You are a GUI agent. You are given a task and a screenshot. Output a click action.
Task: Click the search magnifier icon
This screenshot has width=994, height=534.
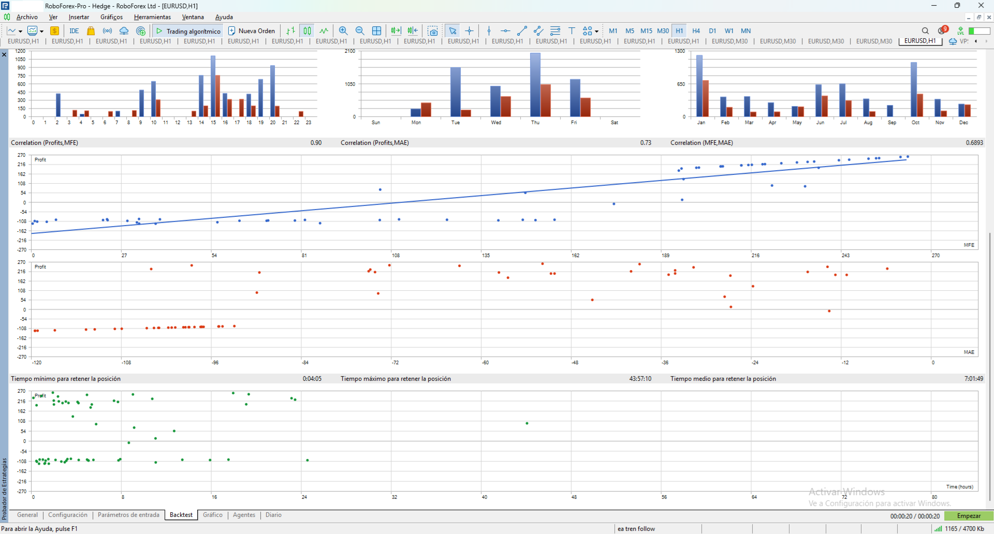(x=925, y=31)
